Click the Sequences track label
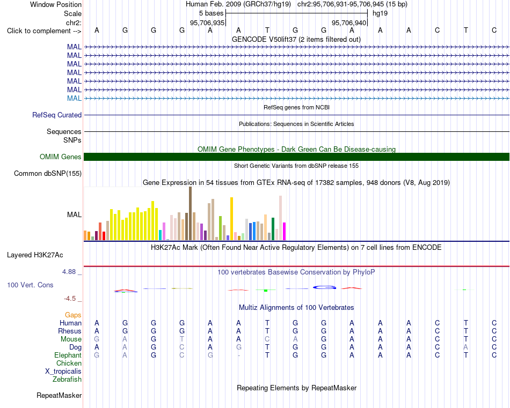 [64, 131]
